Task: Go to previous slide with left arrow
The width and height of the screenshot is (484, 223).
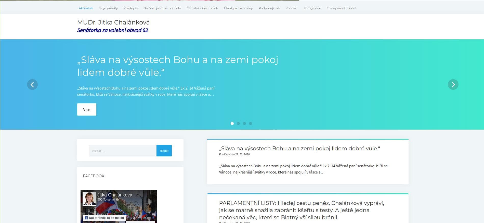Action: (32, 84)
